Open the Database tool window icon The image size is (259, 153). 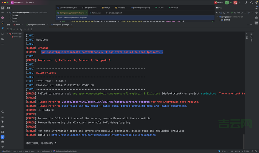pyautogui.click(x=257, y=18)
